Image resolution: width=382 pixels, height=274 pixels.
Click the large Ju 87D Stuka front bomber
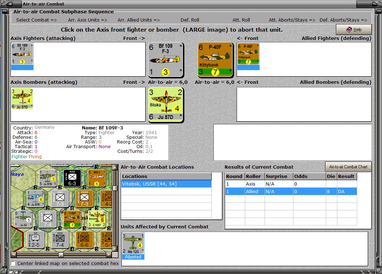coord(166,104)
